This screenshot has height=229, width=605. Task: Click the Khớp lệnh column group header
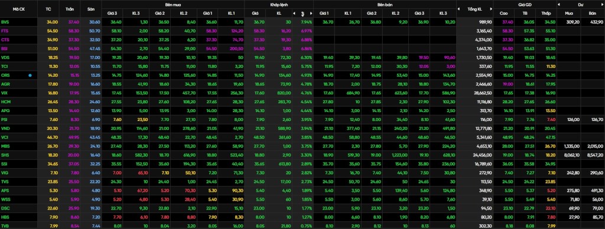click(279, 5)
